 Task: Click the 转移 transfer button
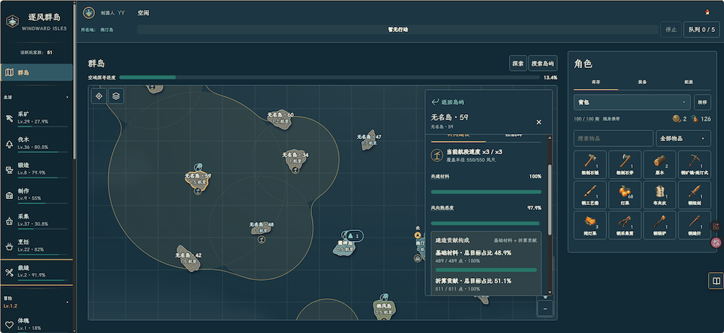(702, 102)
